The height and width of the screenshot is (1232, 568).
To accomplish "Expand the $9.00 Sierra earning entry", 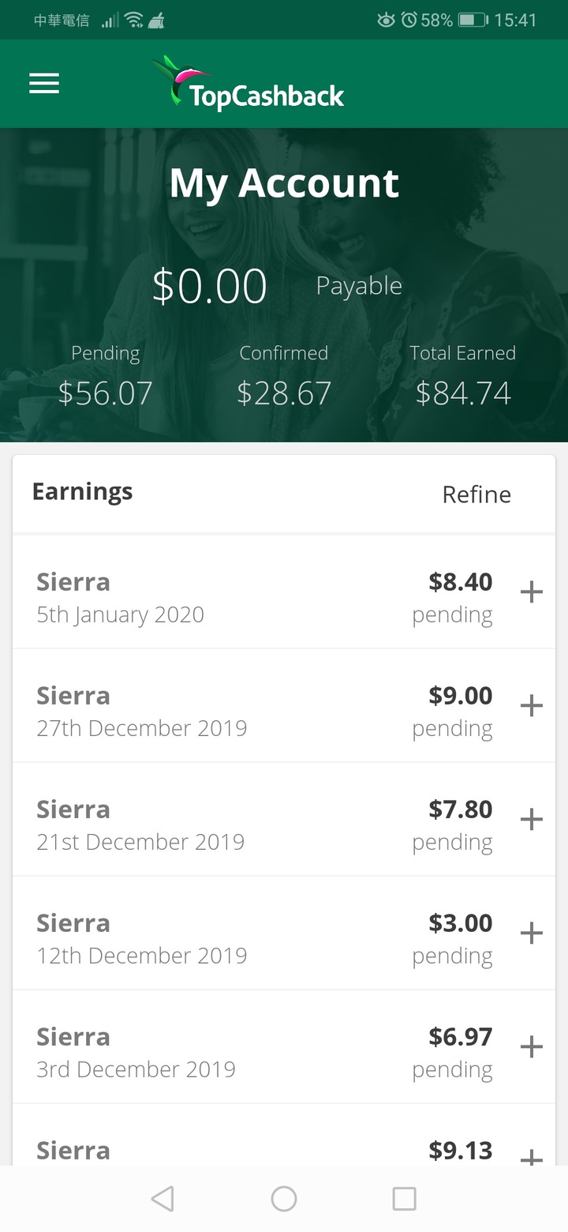I will 532,706.
